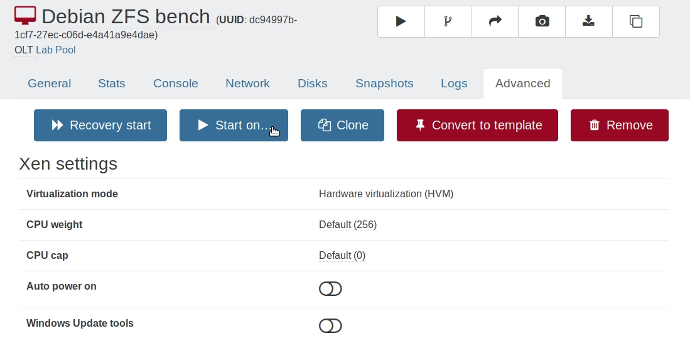The width and height of the screenshot is (690, 338).
Task: Click the Xen settings heading
Action: [x=68, y=164]
